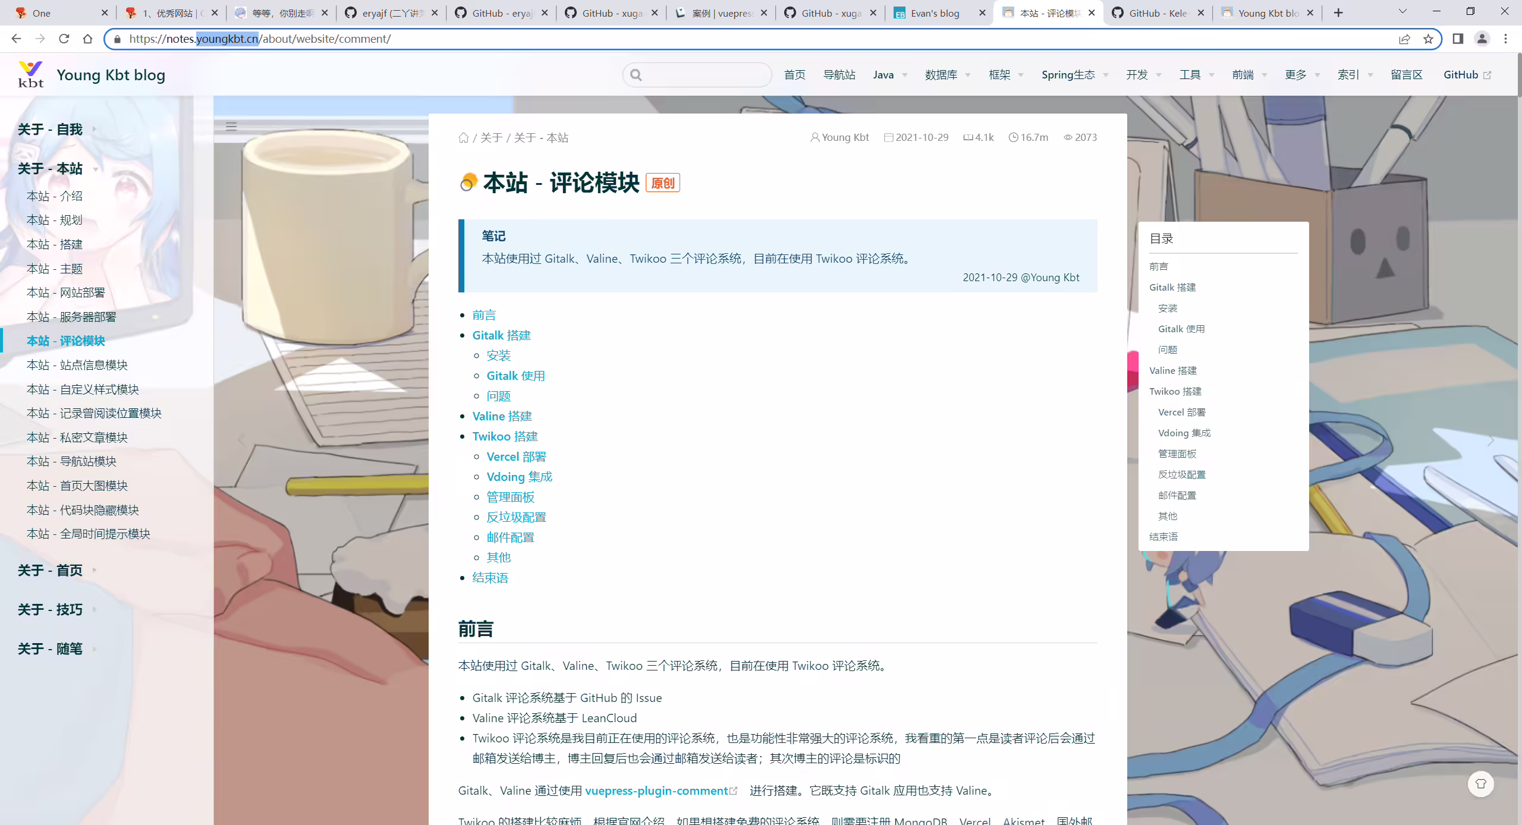Open the 首页 nav menu item
The height and width of the screenshot is (825, 1522).
794,75
